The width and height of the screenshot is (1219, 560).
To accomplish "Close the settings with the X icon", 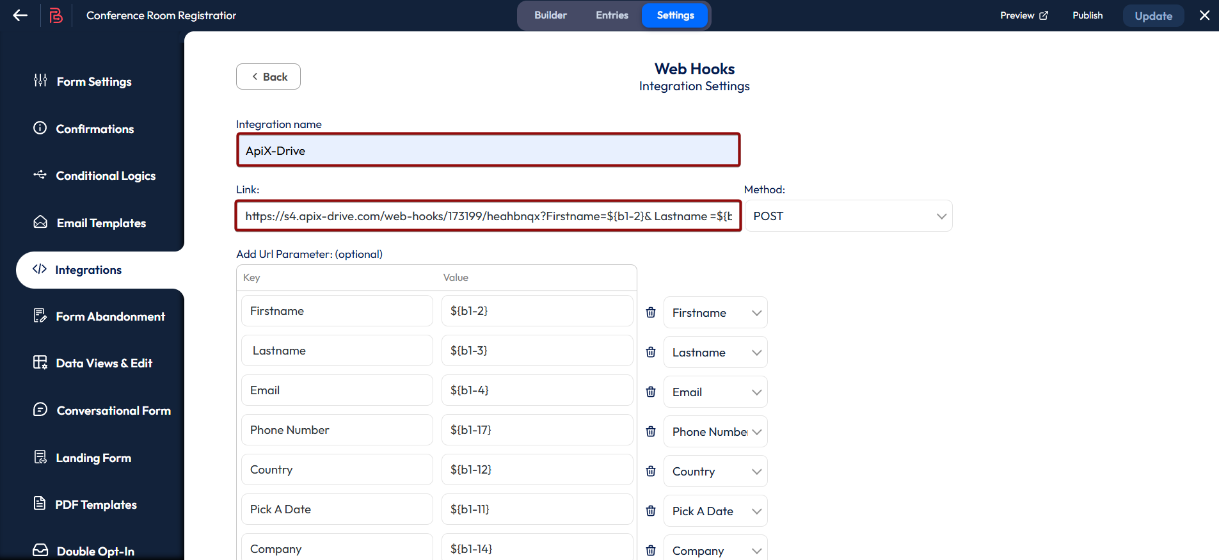I will pos(1204,15).
